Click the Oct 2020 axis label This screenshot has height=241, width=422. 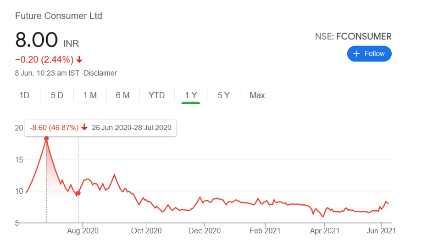coord(146,231)
